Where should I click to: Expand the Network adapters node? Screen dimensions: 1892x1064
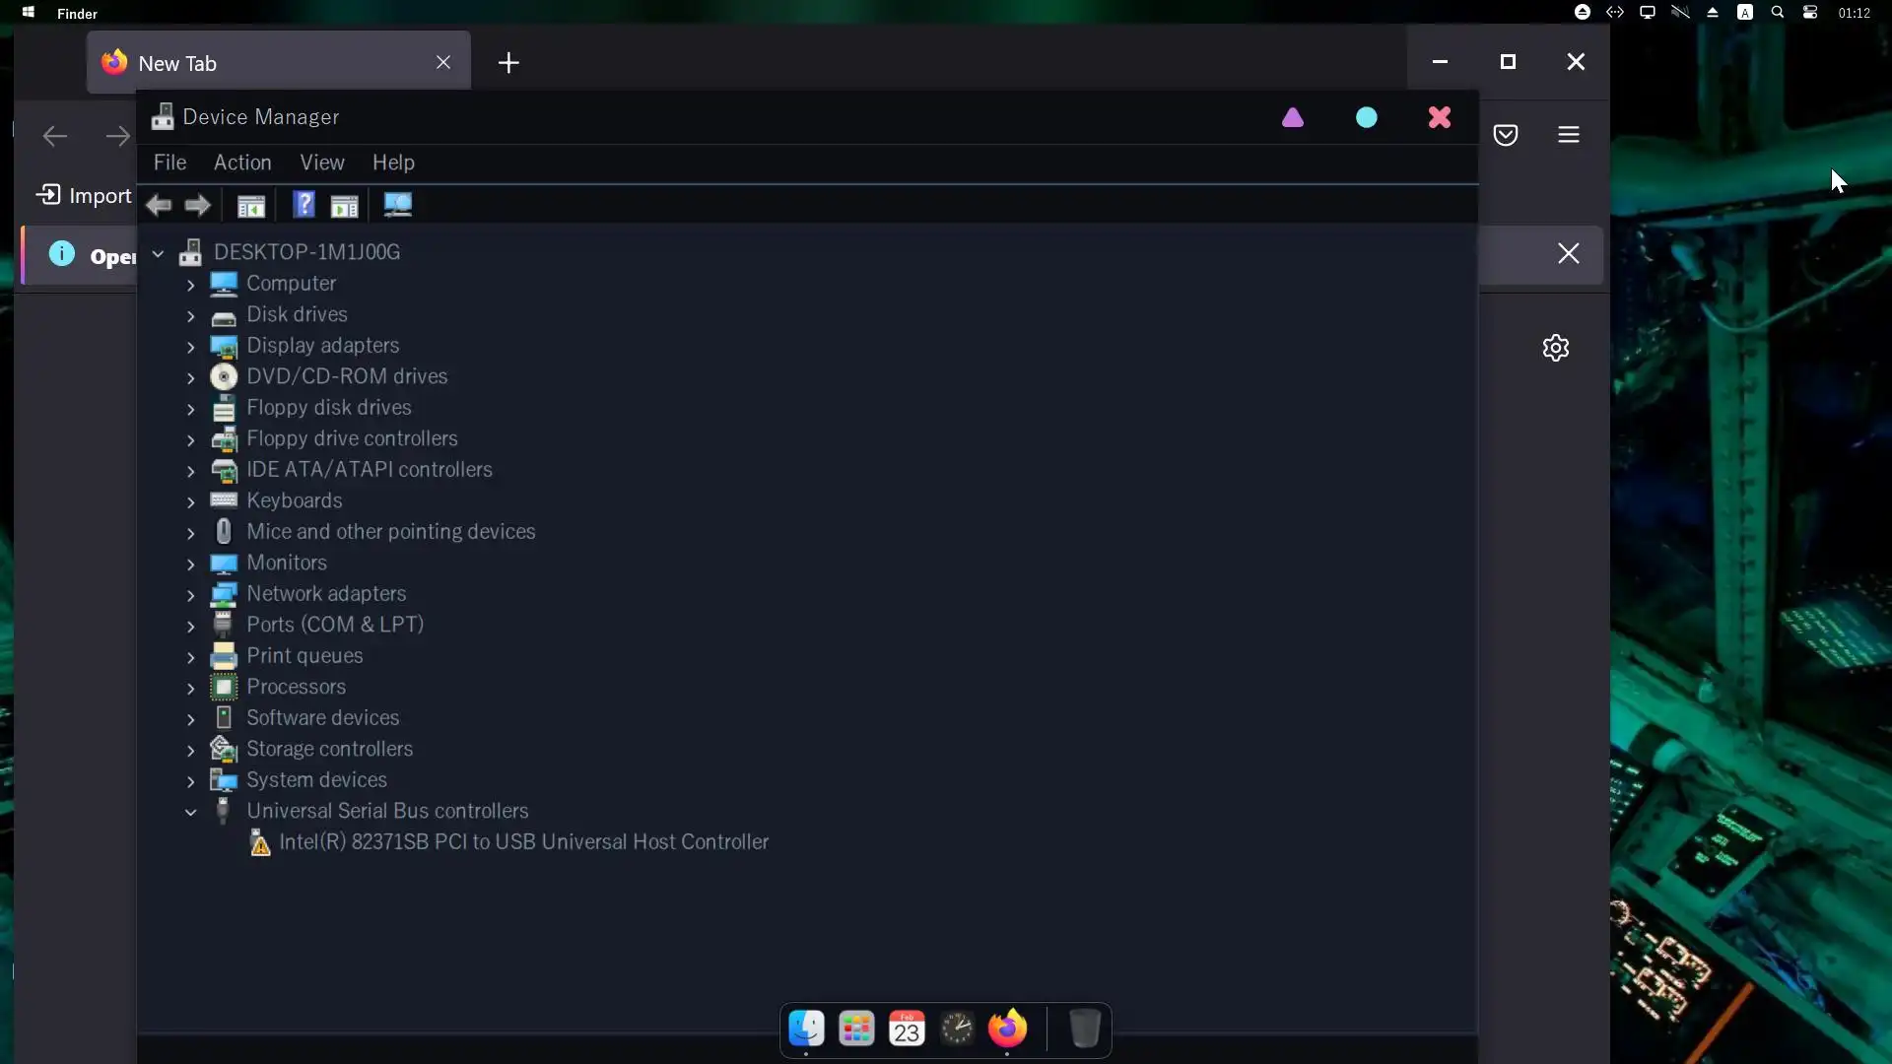click(x=191, y=595)
